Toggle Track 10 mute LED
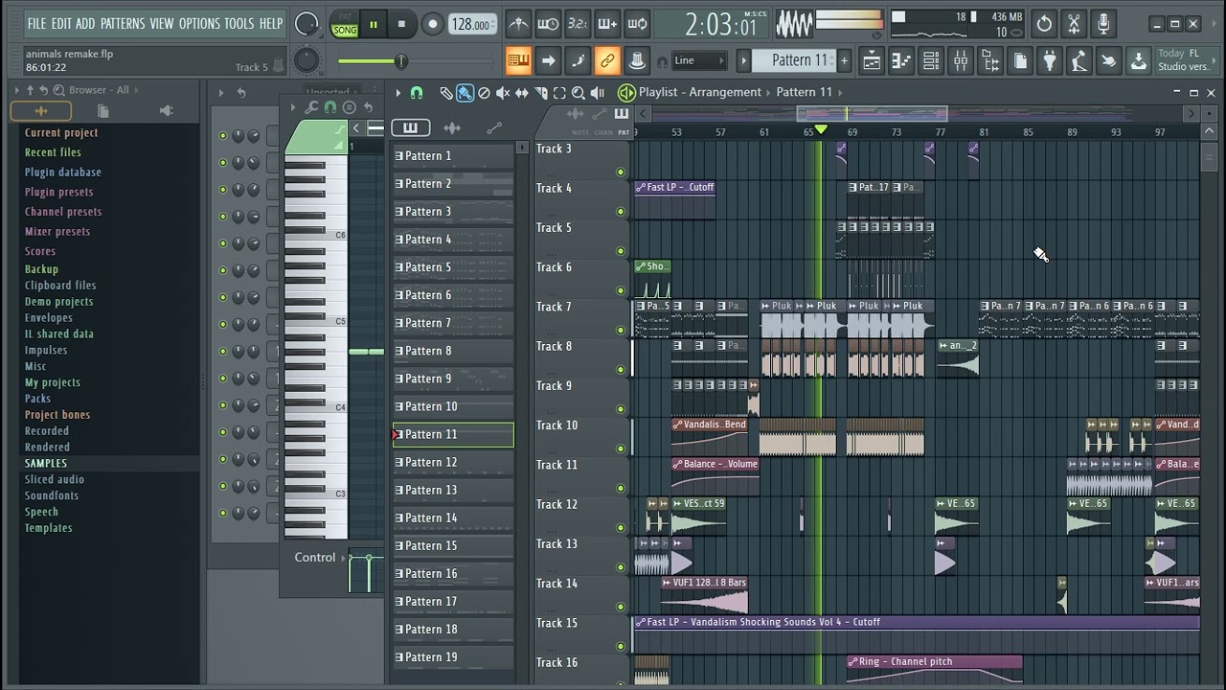Viewport: 1226px width, 690px height. point(621,448)
